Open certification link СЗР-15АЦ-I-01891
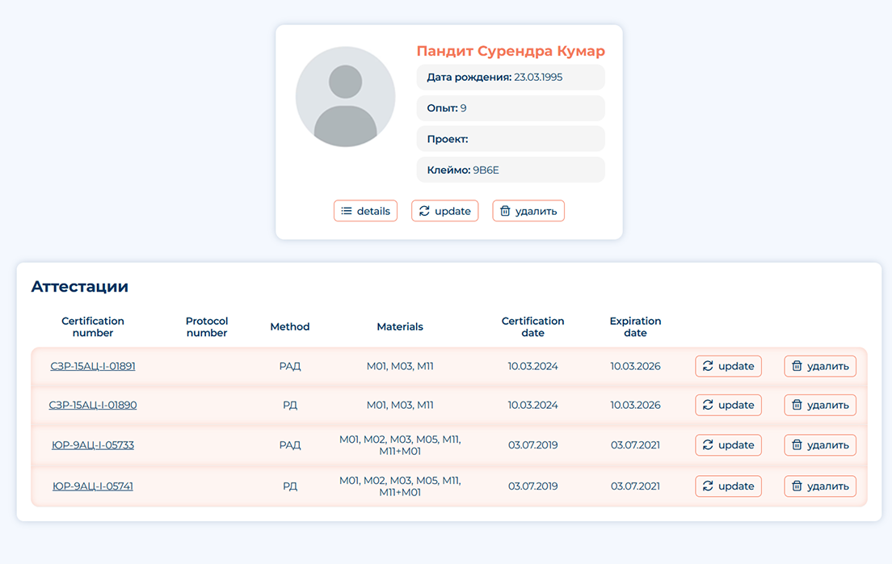Image resolution: width=892 pixels, height=564 pixels. (93, 366)
